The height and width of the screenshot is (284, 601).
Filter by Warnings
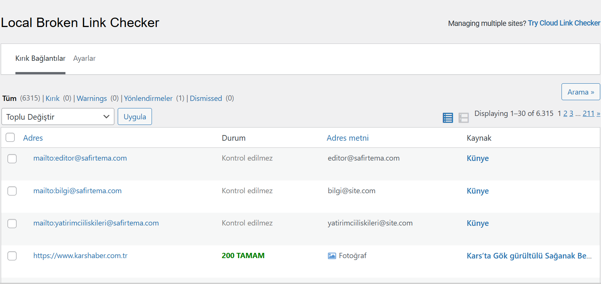tap(92, 98)
